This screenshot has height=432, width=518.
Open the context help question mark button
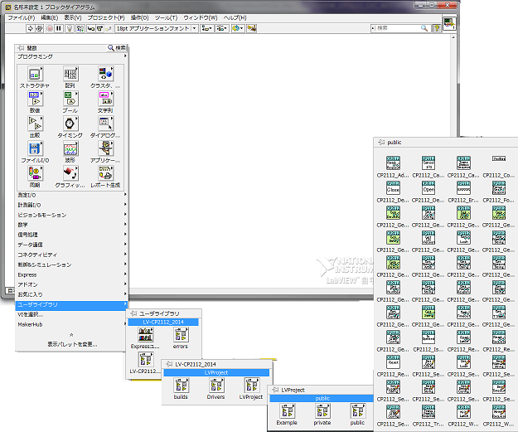pos(437,28)
